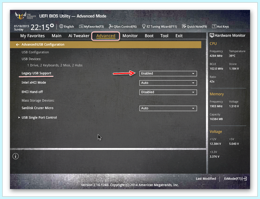Open MyFavorite(F3) label
The image size is (260, 199).
[94, 27]
